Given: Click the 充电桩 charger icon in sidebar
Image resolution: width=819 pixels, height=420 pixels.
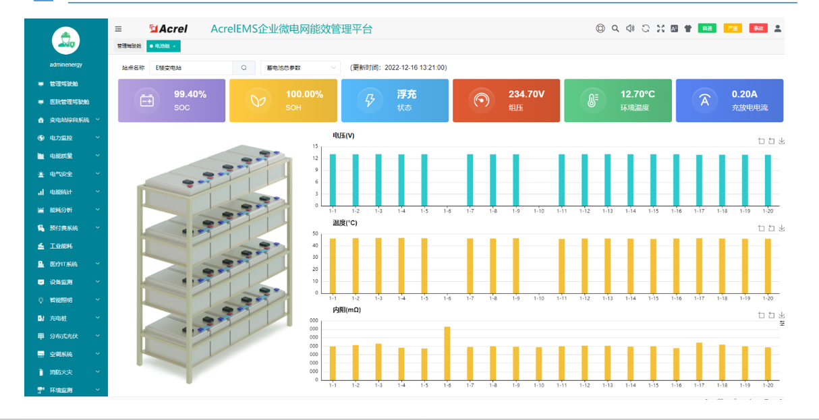Looking at the screenshot, I should tap(41, 318).
